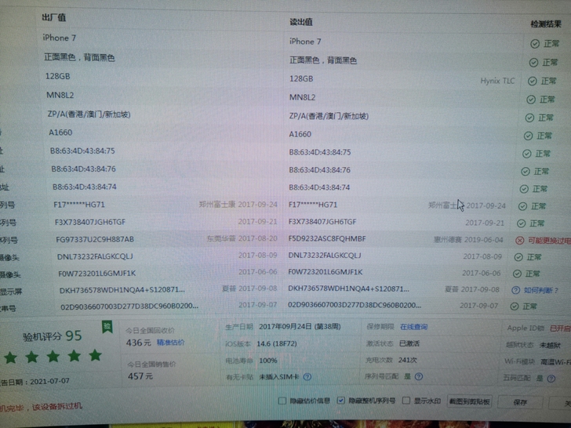Click the check icon in F3X738407JGH6TGF row
Screen dimensions: 571x428
[521, 223]
